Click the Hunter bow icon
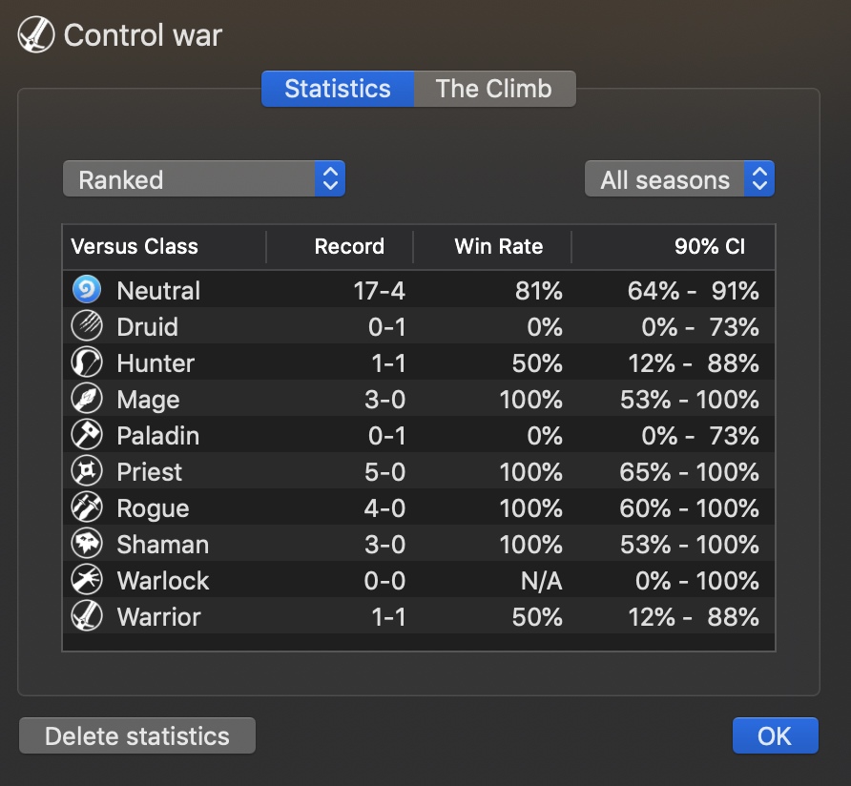851x786 pixels. coord(86,362)
